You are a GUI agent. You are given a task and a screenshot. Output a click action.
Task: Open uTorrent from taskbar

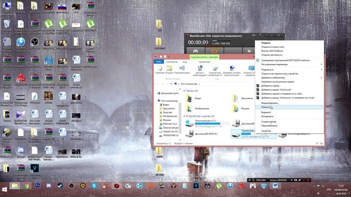[219, 186]
